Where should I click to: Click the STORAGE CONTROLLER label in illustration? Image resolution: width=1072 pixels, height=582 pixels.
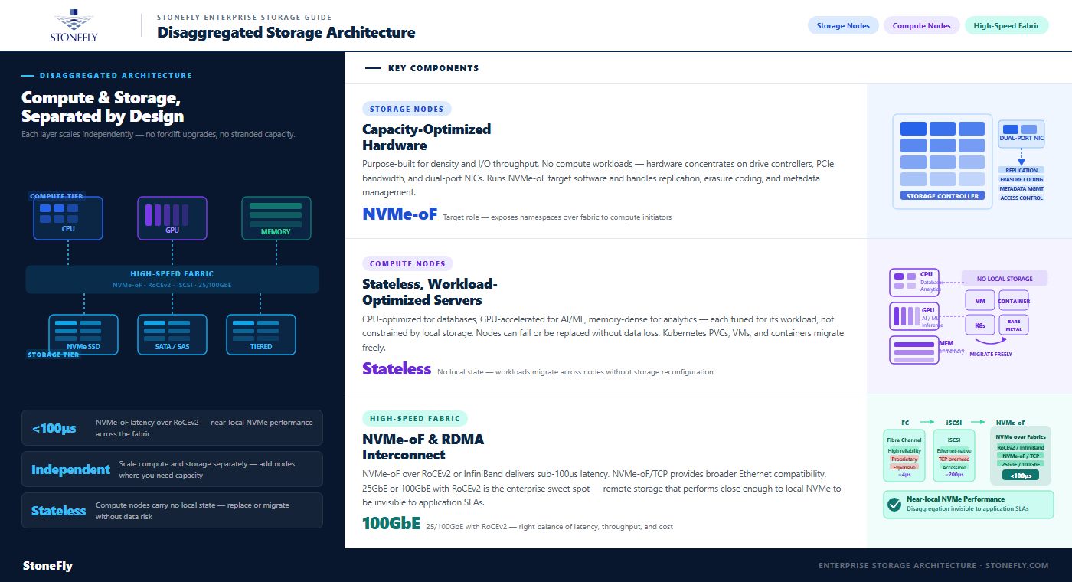tap(942, 196)
